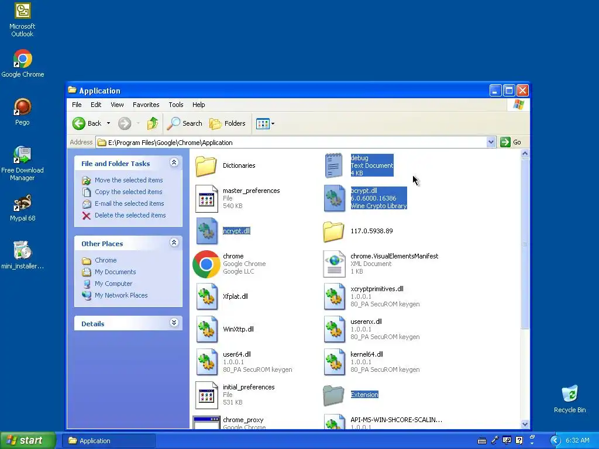This screenshot has width=599, height=449.
Task: Open the Help menu
Action: (x=199, y=105)
